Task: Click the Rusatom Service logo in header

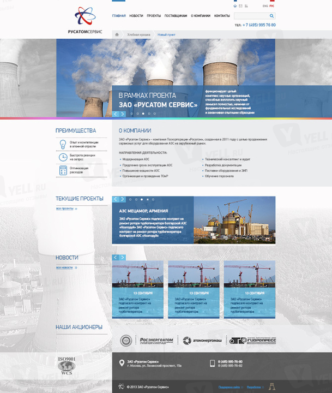Action: [85, 20]
